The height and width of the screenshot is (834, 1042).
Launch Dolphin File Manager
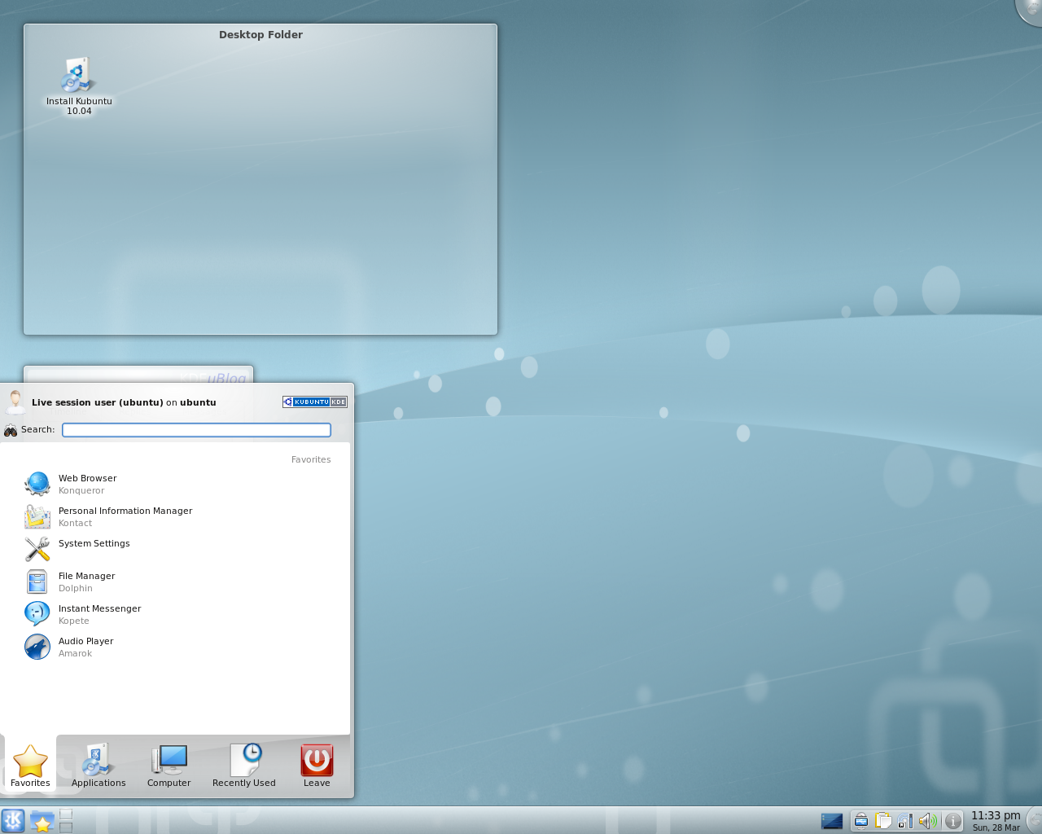click(x=86, y=582)
